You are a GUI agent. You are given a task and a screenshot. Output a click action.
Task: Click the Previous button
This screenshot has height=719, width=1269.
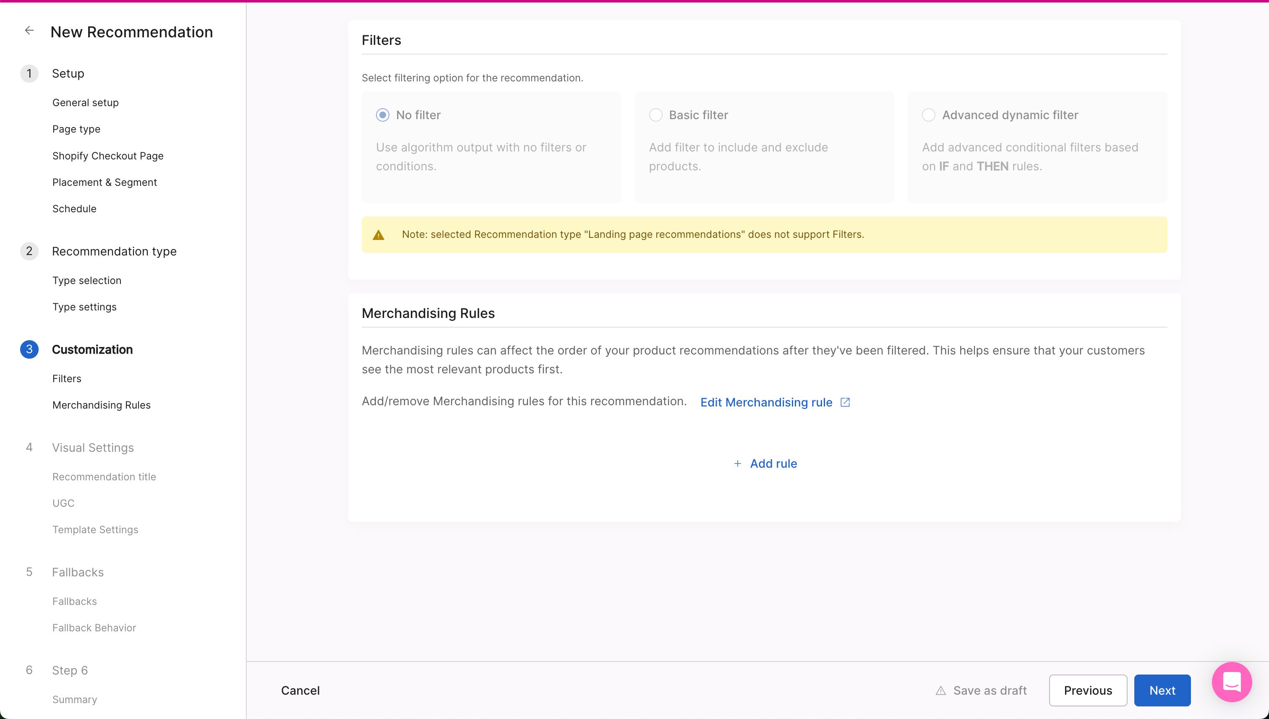pyautogui.click(x=1088, y=690)
